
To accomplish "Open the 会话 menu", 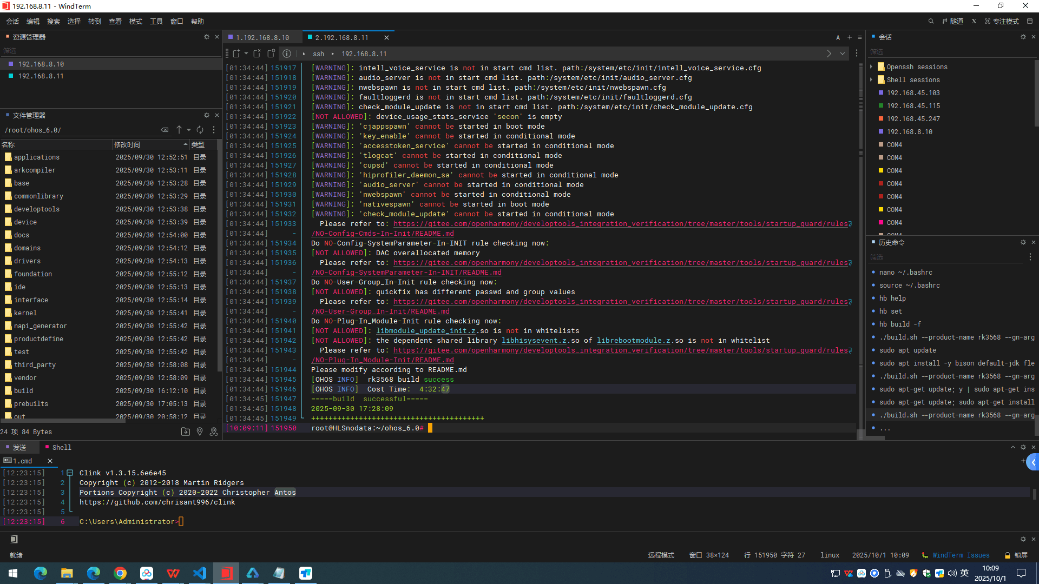I will click(x=12, y=22).
